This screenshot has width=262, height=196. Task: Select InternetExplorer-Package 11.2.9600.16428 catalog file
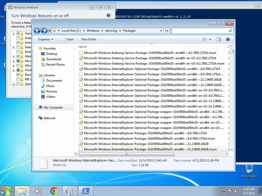[x=146, y=144]
